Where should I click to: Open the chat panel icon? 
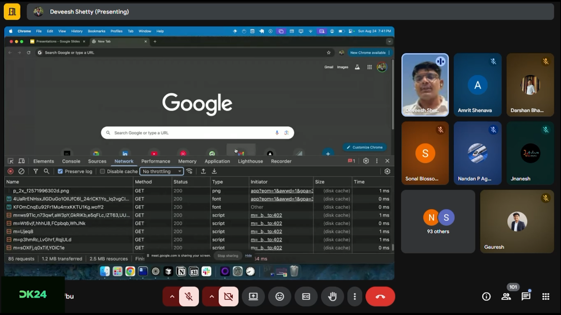[526, 296]
